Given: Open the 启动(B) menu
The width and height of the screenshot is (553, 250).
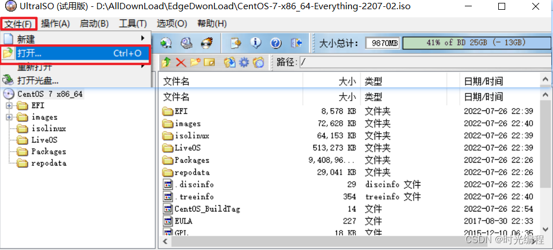Looking at the screenshot, I should 94,24.
